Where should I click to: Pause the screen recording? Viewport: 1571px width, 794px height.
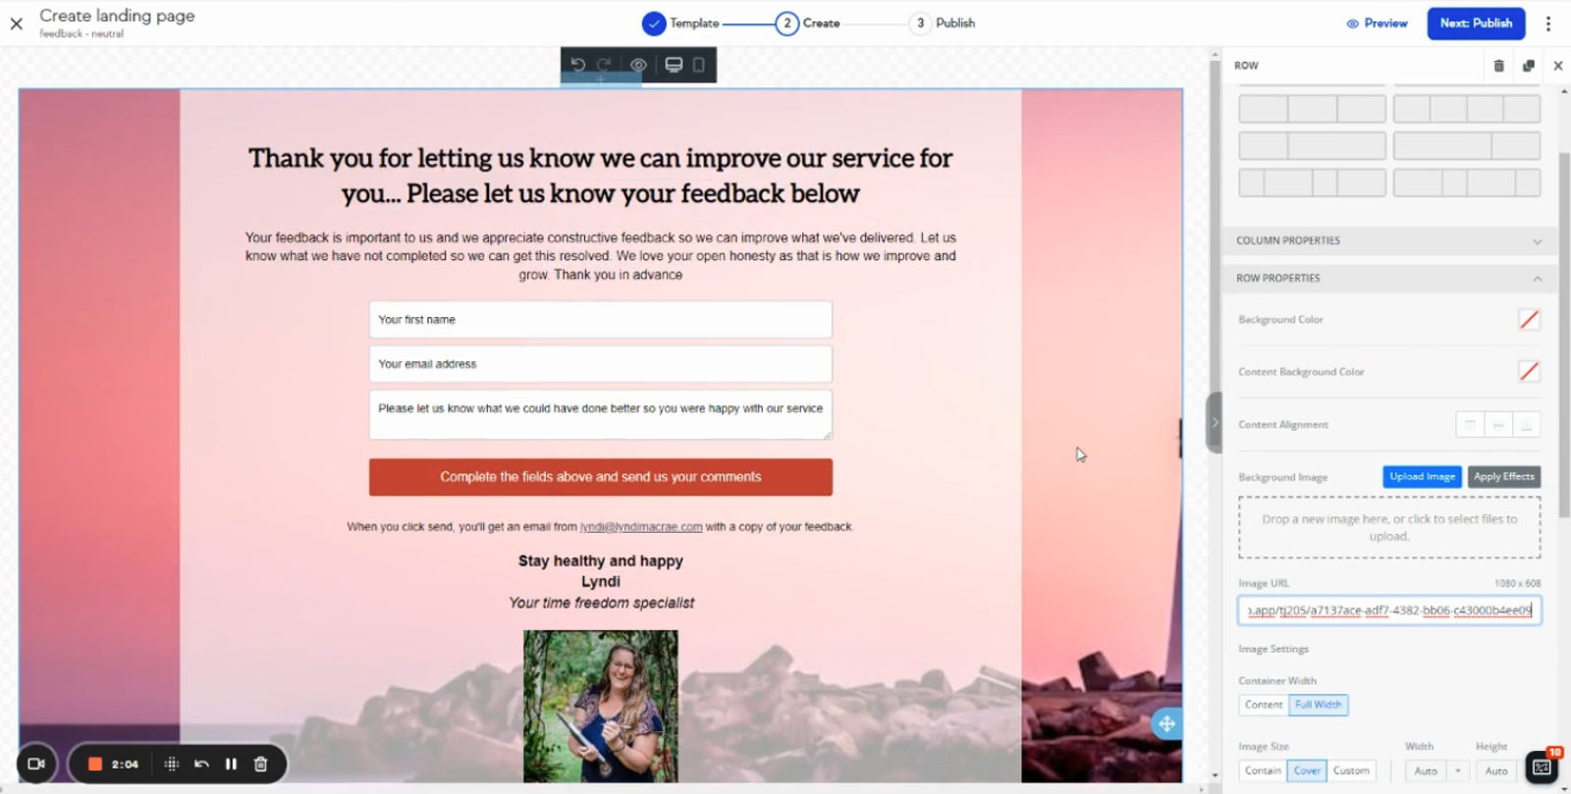point(231,764)
